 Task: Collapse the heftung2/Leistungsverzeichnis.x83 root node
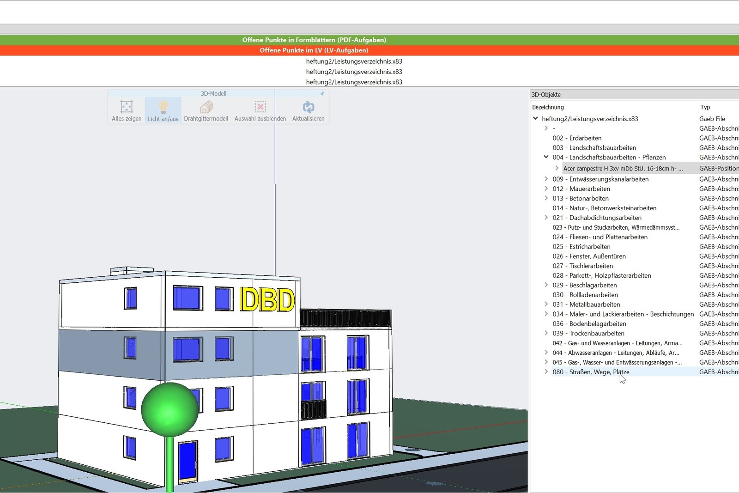[536, 118]
